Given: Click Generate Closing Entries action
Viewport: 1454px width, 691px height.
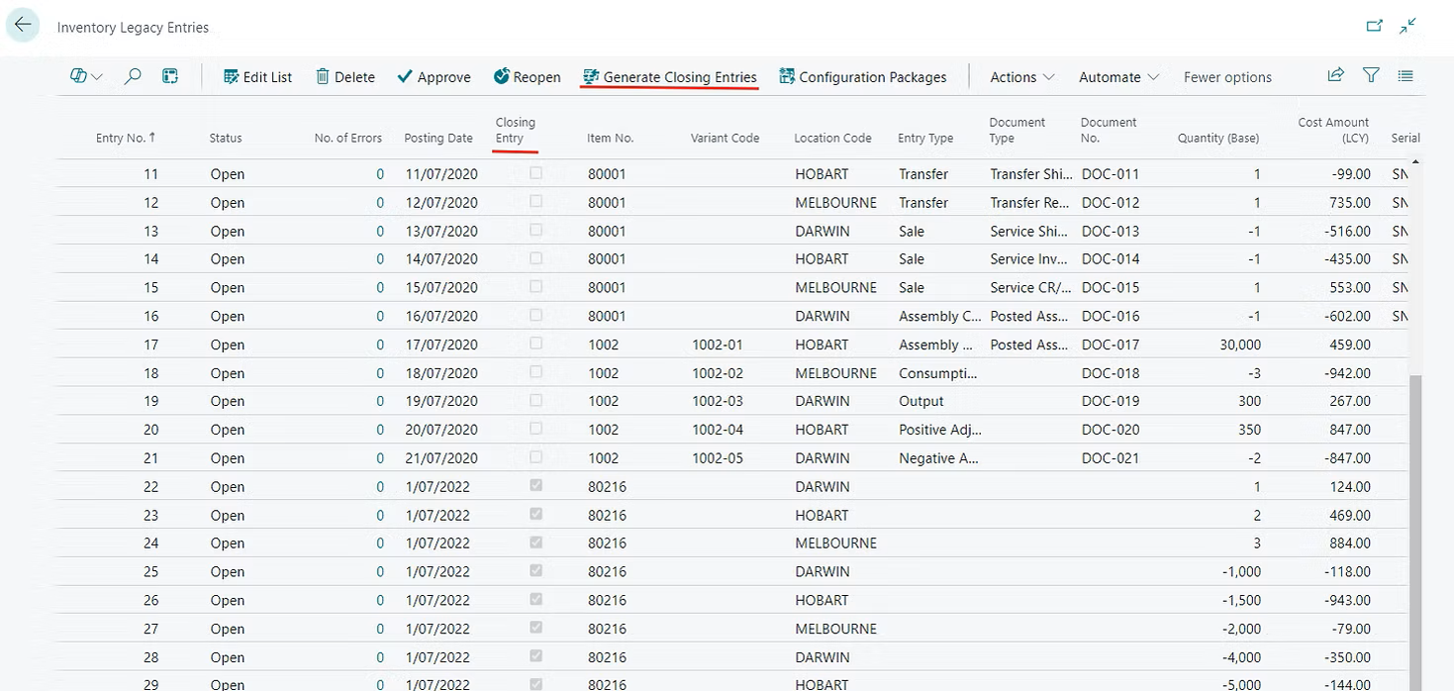Looking at the screenshot, I should click(x=669, y=77).
